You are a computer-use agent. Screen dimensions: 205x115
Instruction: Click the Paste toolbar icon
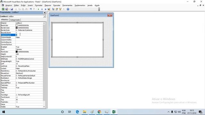click(x=23, y=9)
